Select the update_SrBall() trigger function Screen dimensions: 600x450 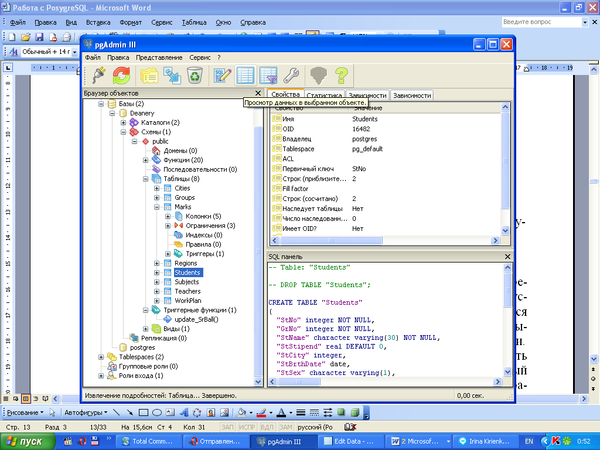(196, 319)
